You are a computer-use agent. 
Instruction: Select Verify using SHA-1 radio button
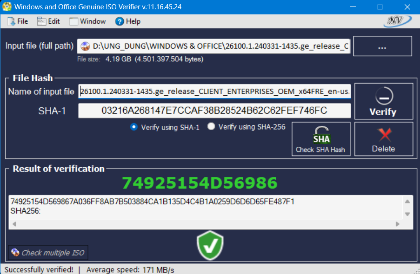[x=134, y=127]
